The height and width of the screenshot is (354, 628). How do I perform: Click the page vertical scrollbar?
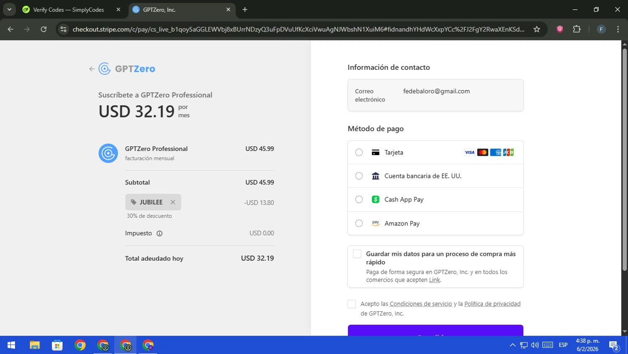click(625, 159)
